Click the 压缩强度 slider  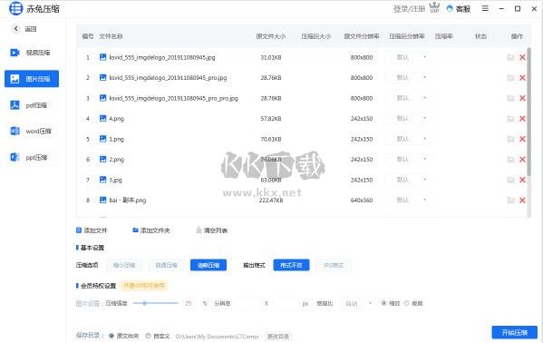click(x=155, y=303)
